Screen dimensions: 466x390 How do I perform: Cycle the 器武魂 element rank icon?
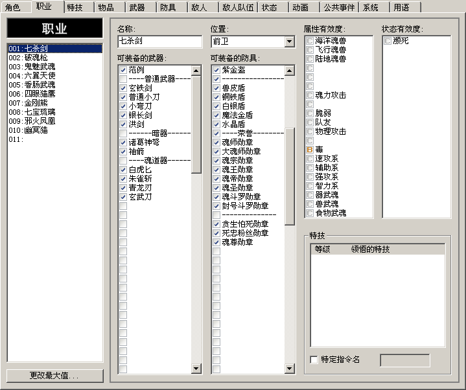[310, 195]
